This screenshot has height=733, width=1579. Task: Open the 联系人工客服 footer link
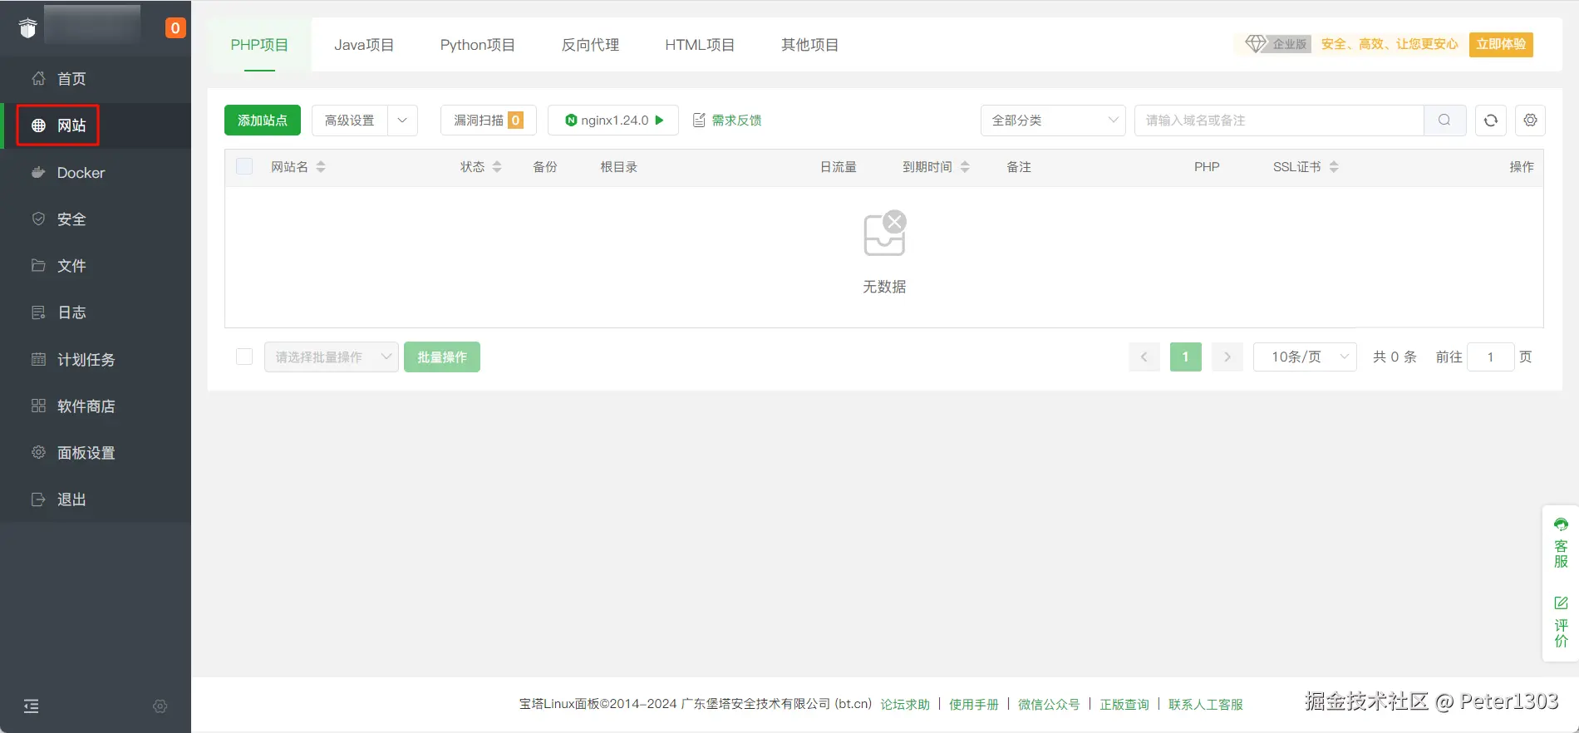coord(1206,705)
